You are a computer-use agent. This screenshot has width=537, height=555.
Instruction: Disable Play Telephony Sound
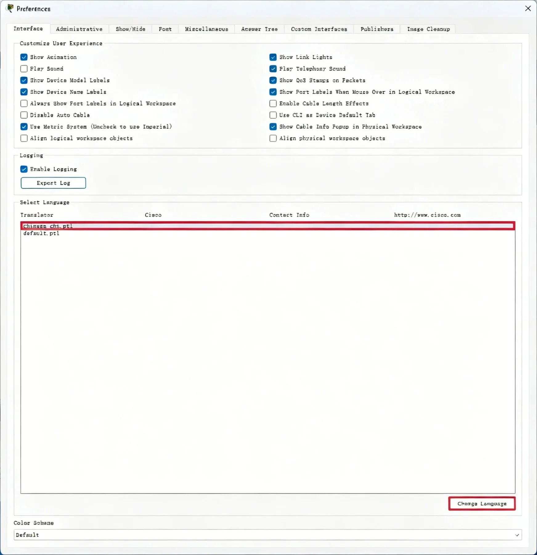273,68
